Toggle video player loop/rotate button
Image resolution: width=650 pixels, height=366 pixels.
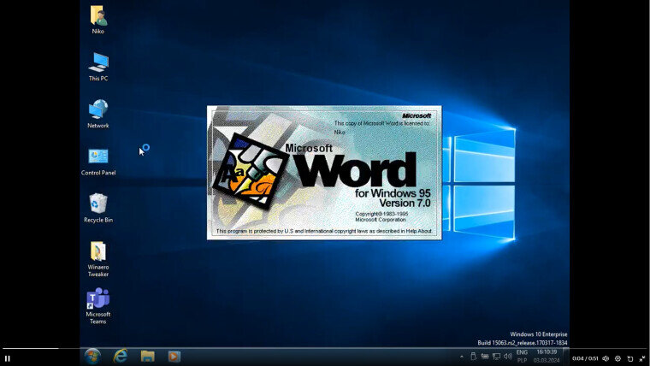[x=630, y=358]
